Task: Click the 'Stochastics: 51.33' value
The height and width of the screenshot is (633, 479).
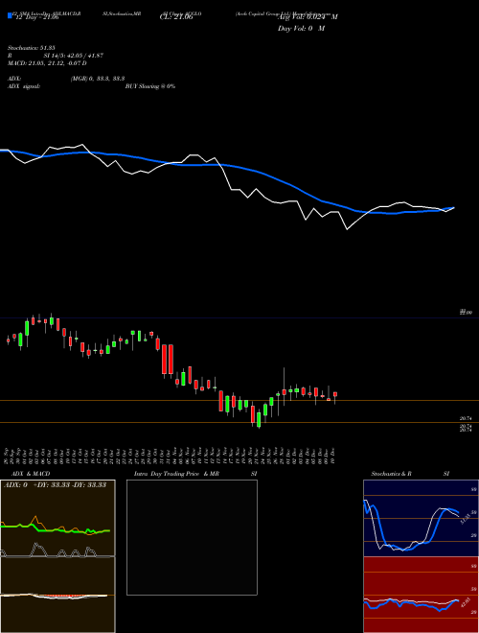Action: click(x=31, y=48)
